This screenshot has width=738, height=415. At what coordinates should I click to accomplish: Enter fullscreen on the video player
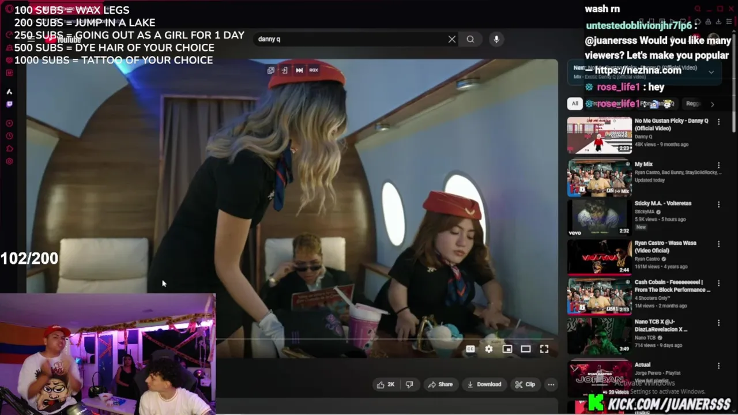tap(544, 349)
